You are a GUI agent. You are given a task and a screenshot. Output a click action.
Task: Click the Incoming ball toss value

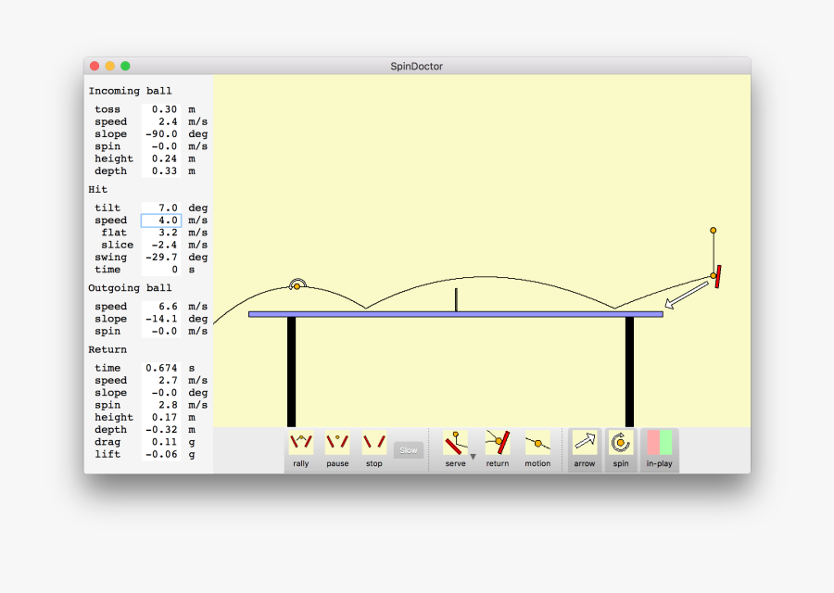pyautogui.click(x=161, y=109)
